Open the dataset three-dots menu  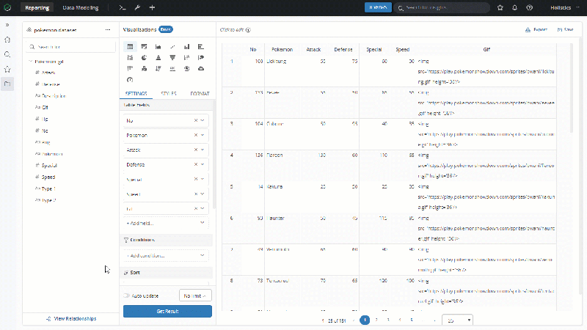tap(108, 29)
